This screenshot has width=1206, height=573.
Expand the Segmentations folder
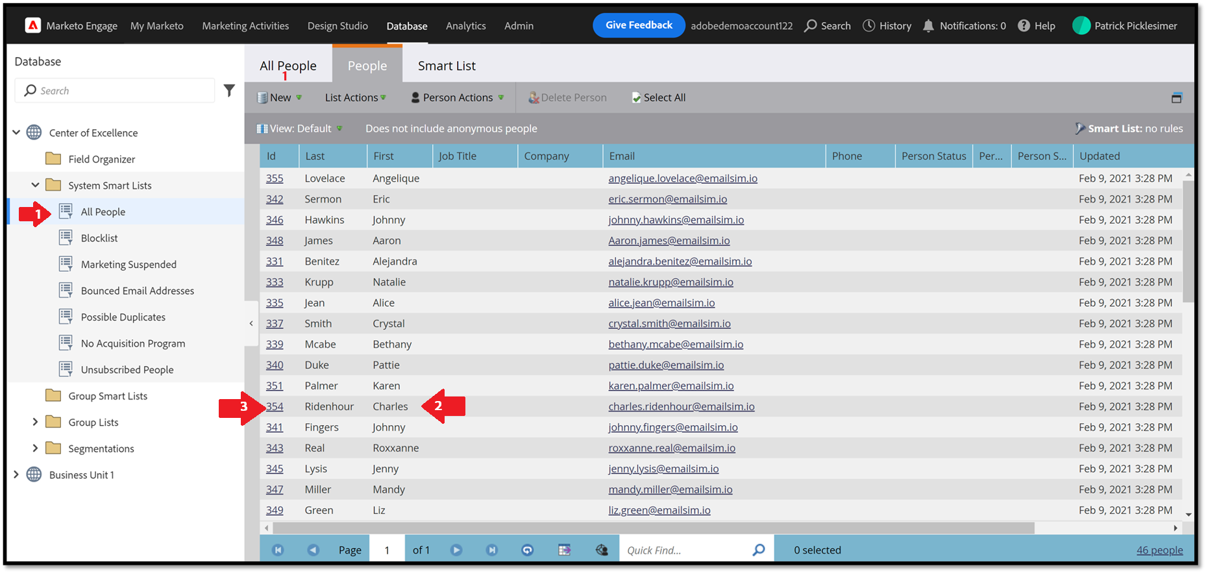(36, 448)
